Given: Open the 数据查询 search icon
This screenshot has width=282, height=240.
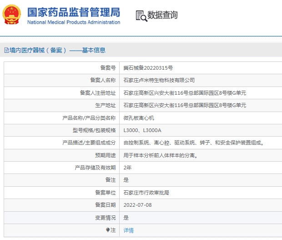Looking at the screenshot, I should click(x=141, y=16).
